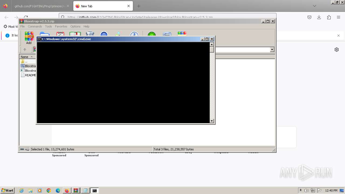Click the Test archive icon in WinRAR
Screen dimensions: 345x194
(x=60, y=34)
